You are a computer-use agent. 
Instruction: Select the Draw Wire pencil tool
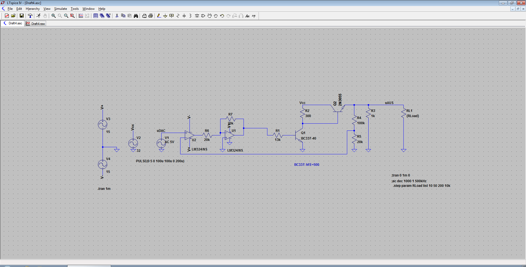point(159,16)
